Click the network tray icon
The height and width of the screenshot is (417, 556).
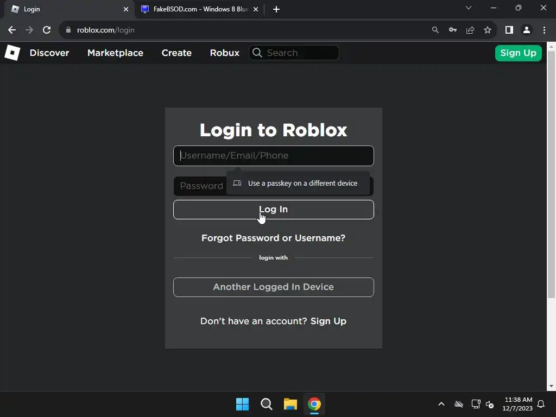point(476,404)
